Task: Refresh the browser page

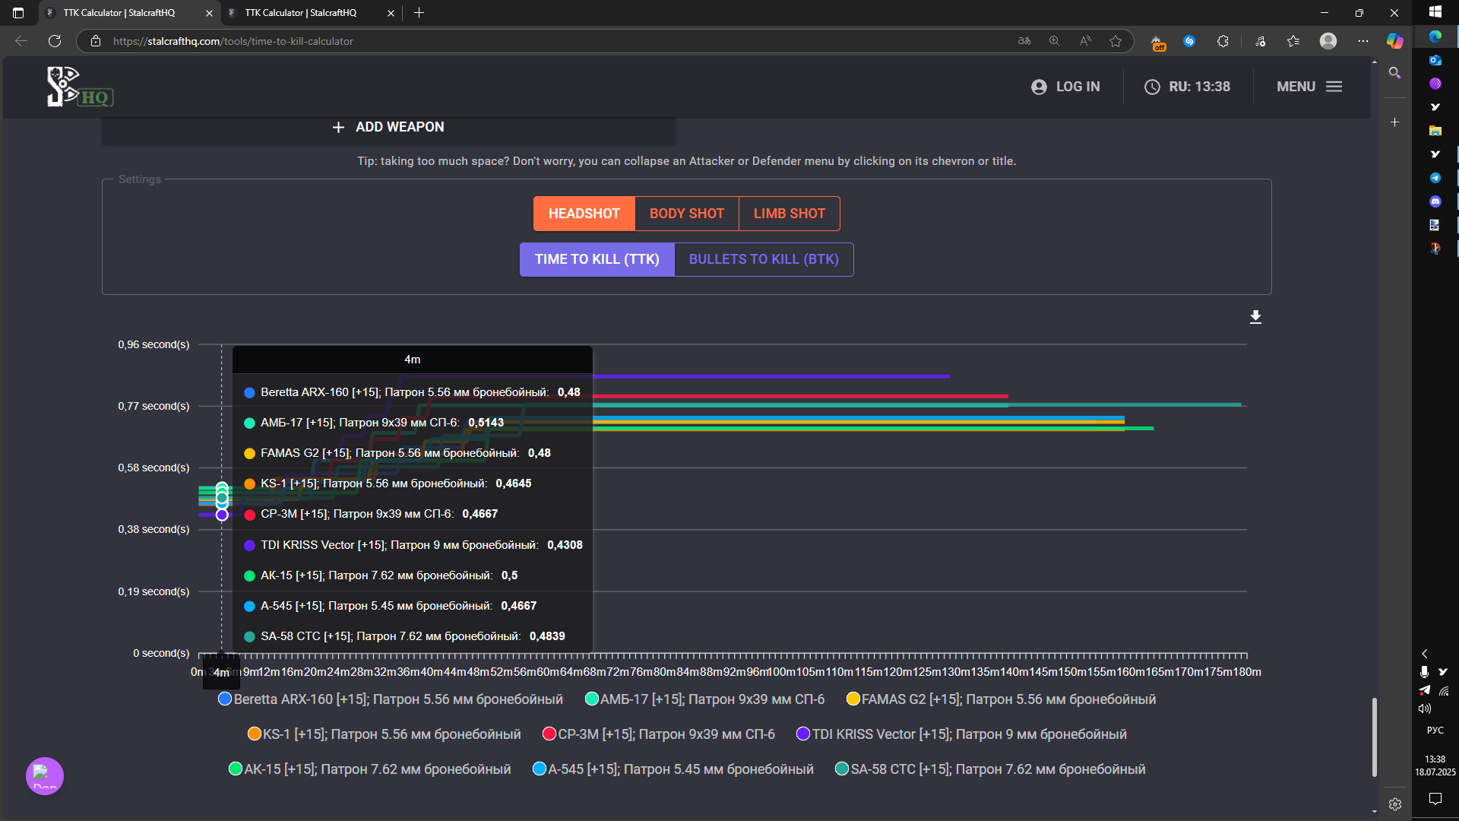Action: point(55,41)
